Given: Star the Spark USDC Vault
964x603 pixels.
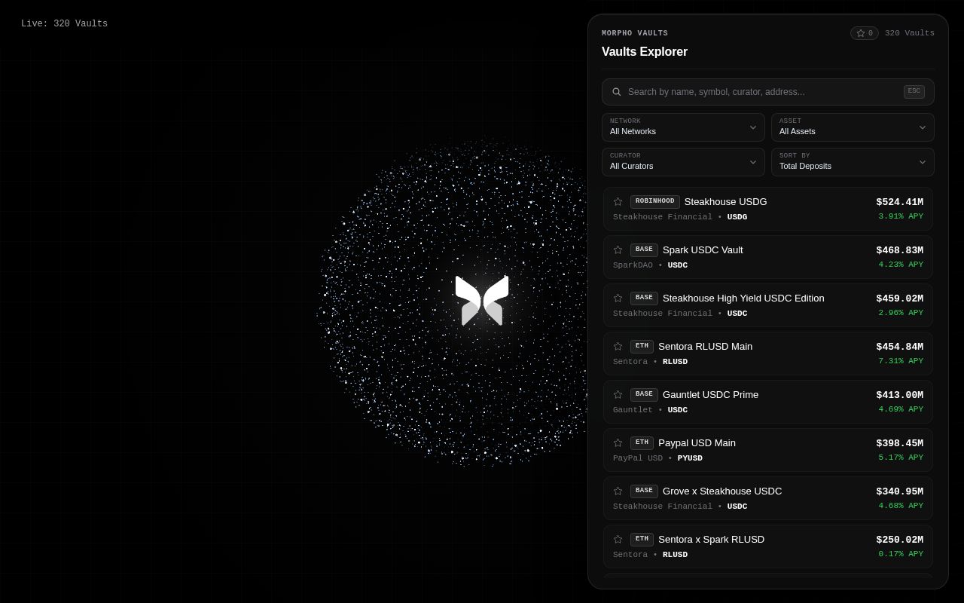Looking at the screenshot, I should coord(618,250).
